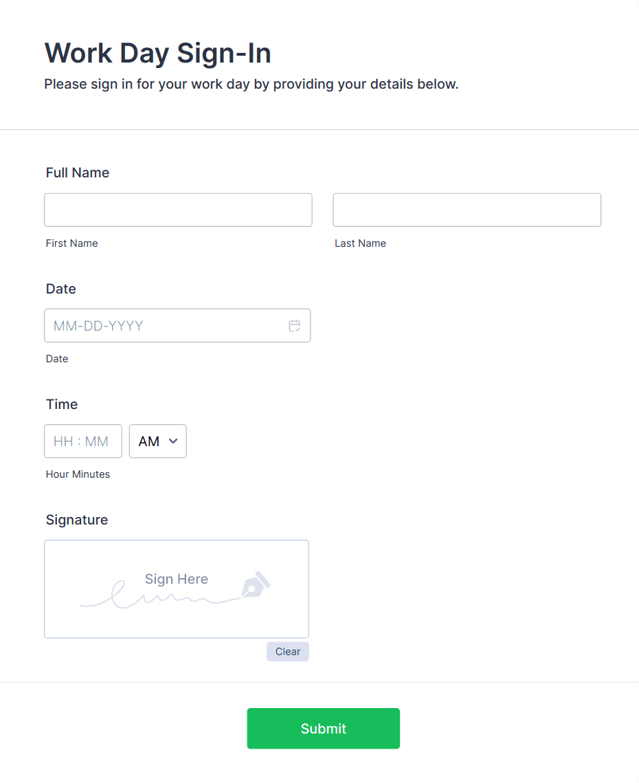Click the pen nib icon in signature box
This screenshot has height=783, width=639.
(256, 584)
